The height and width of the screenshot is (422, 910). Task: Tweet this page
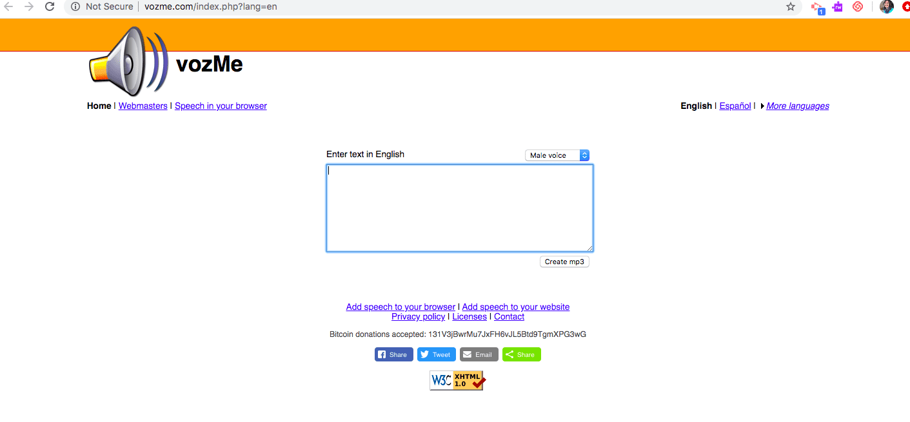pyautogui.click(x=437, y=354)
